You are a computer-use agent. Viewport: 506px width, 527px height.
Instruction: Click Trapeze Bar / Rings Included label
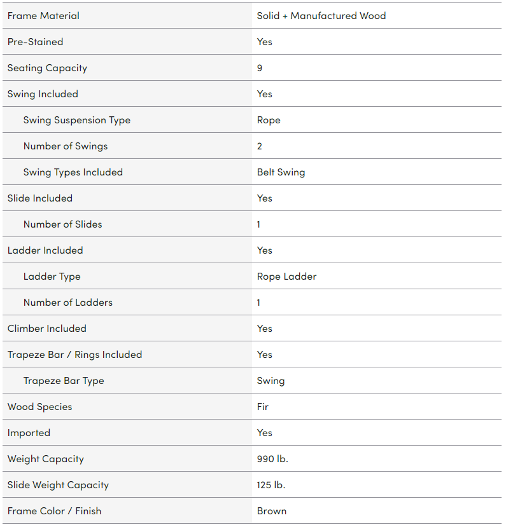point(74,355)
